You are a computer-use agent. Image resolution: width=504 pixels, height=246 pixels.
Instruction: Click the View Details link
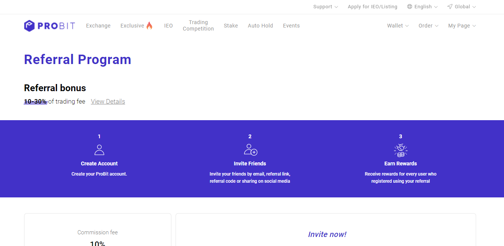[x=108, y=101]
